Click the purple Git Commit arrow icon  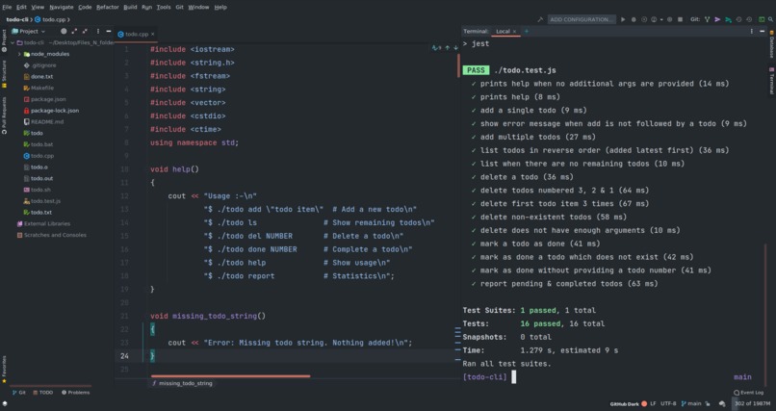pyautogui.click(x=717, y=20)
